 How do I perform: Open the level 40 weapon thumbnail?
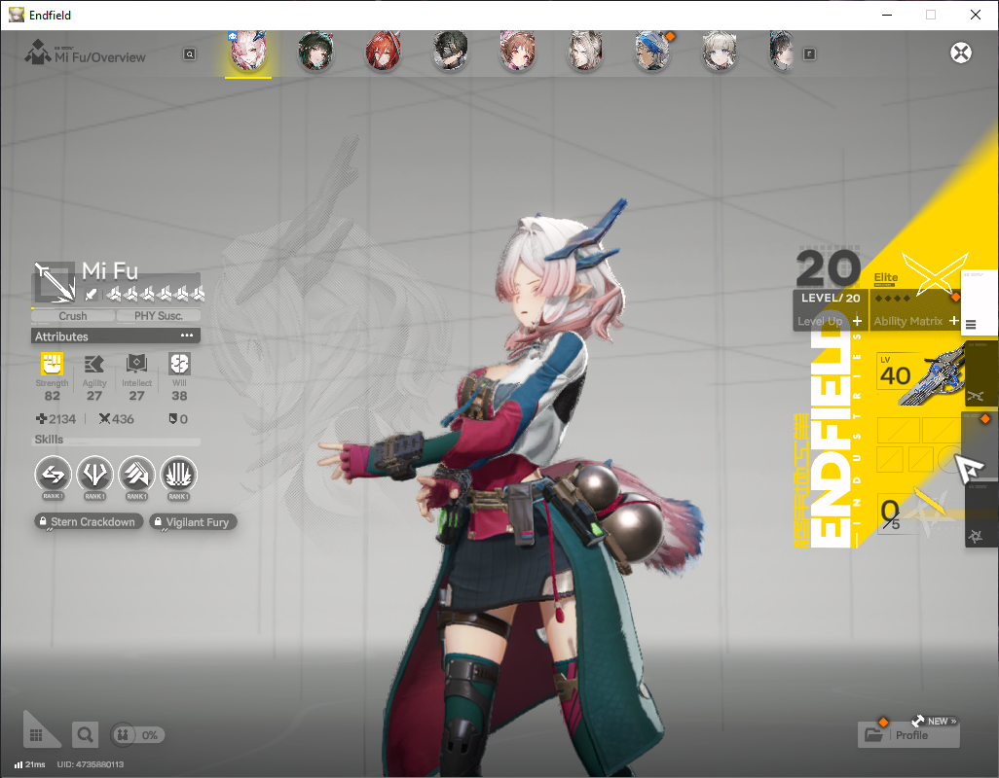[921, 376]
